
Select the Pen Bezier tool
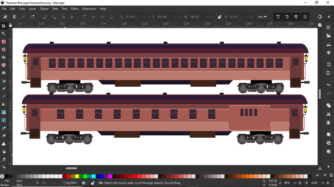[4, 81]
